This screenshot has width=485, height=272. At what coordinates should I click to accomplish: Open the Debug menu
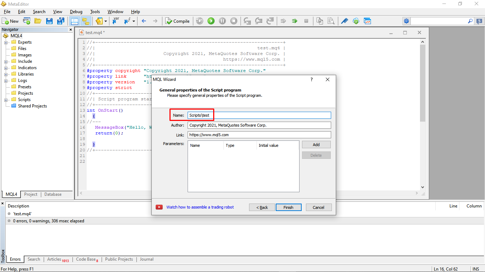[x=76, y=12]
